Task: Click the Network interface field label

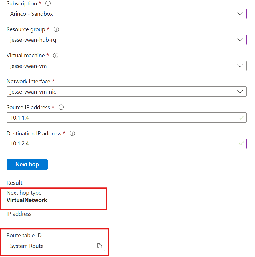Action: (x=28, y=81)
